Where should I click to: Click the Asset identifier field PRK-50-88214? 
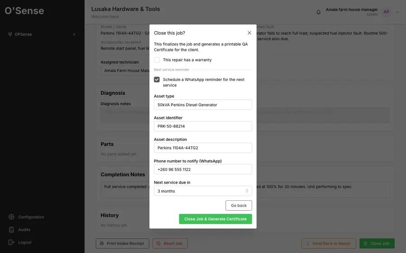203,126
